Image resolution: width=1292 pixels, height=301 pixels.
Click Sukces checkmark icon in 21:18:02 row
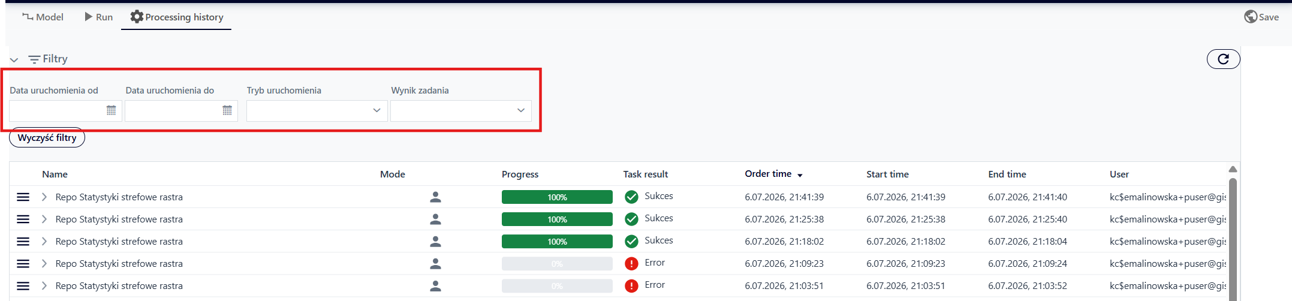click(x=631, y=241)
